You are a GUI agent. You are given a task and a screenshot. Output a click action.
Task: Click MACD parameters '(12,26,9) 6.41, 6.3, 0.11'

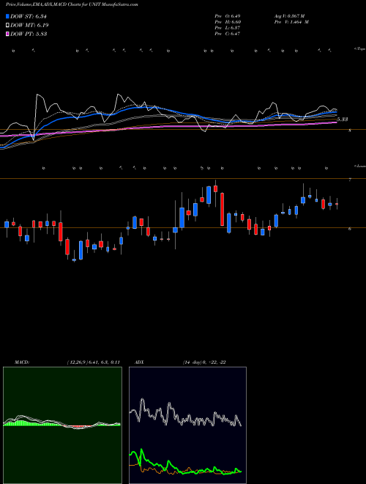pos(93,362)
